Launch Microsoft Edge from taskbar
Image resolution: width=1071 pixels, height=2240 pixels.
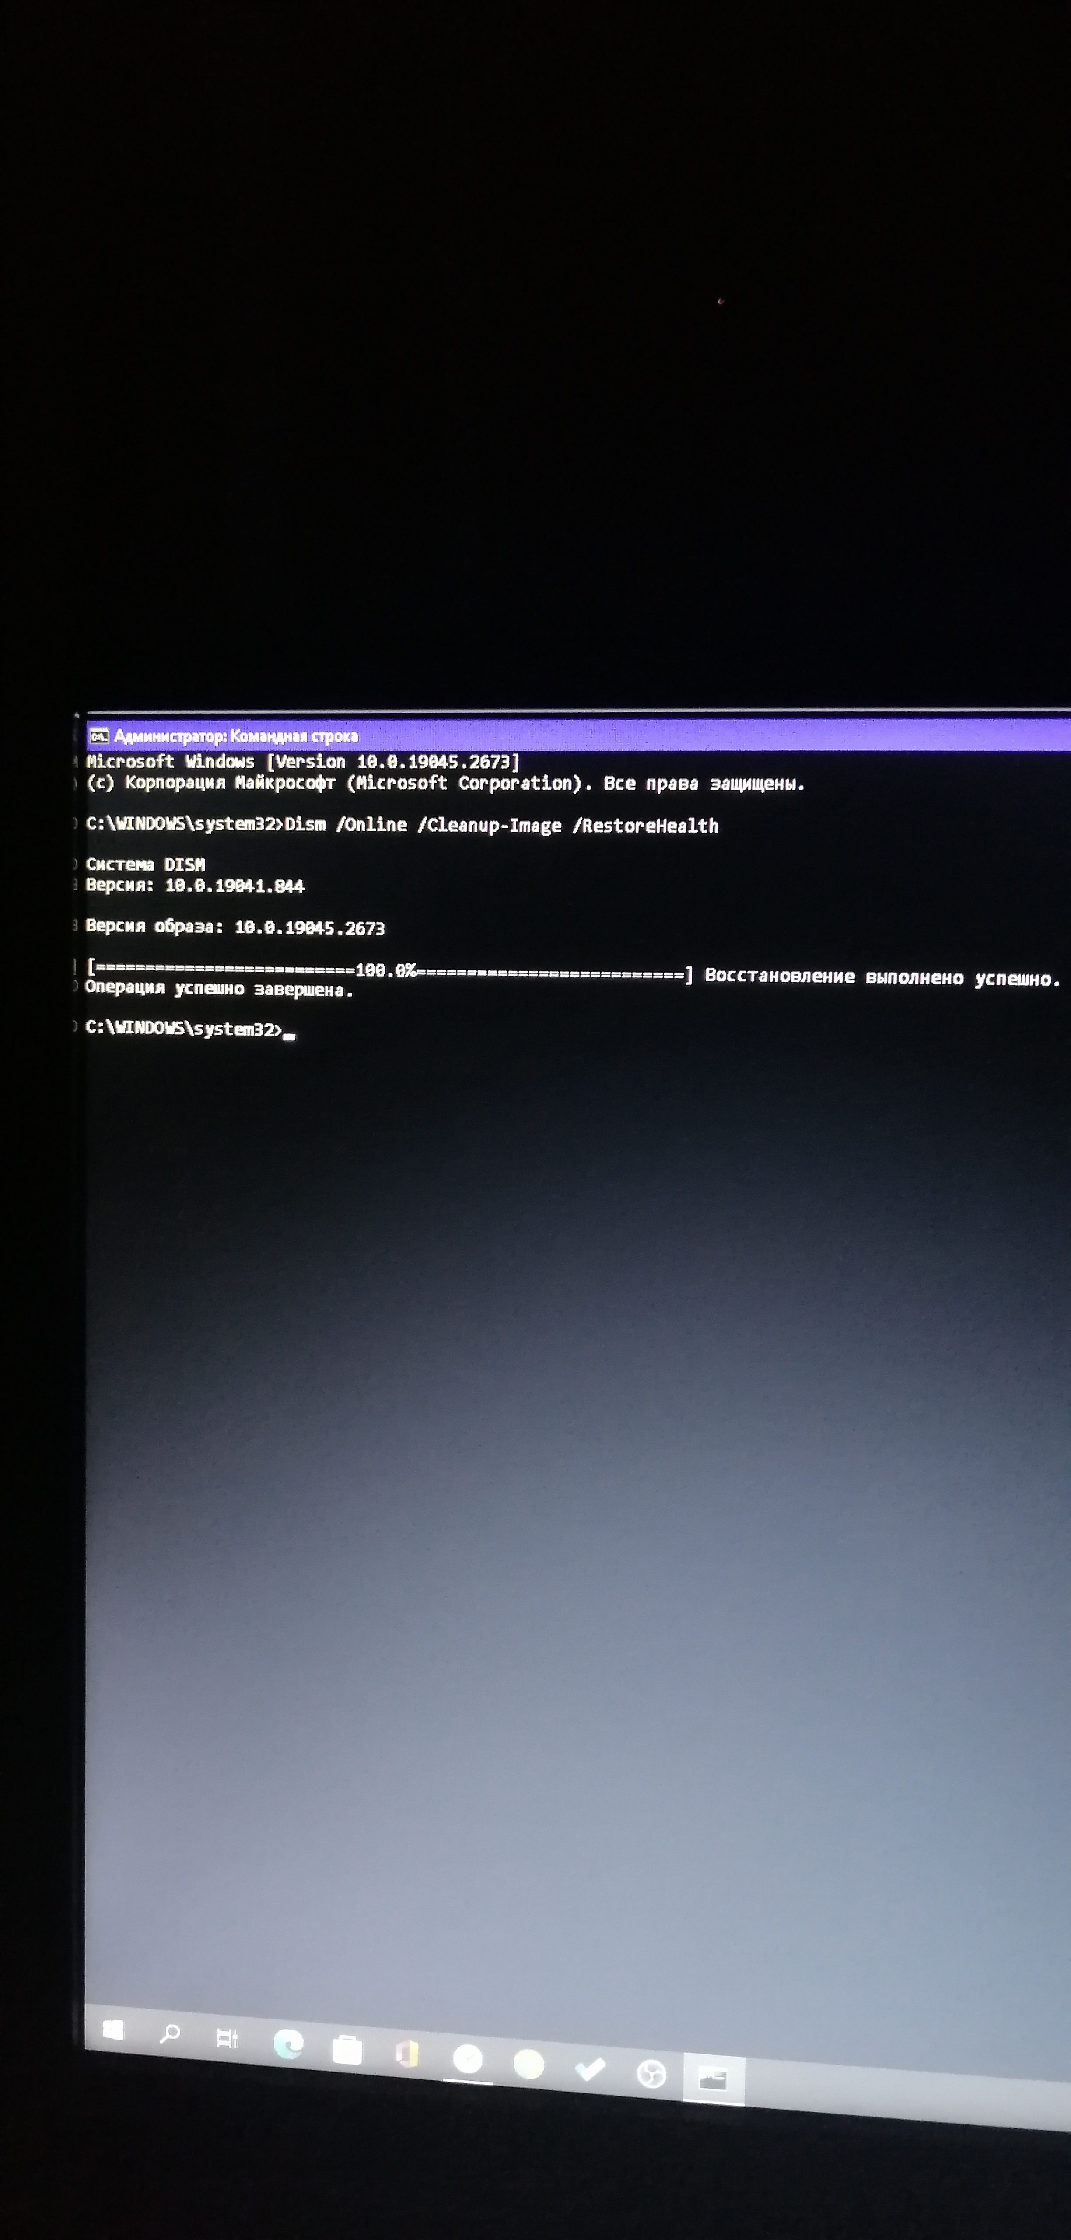click(289, 2044)
